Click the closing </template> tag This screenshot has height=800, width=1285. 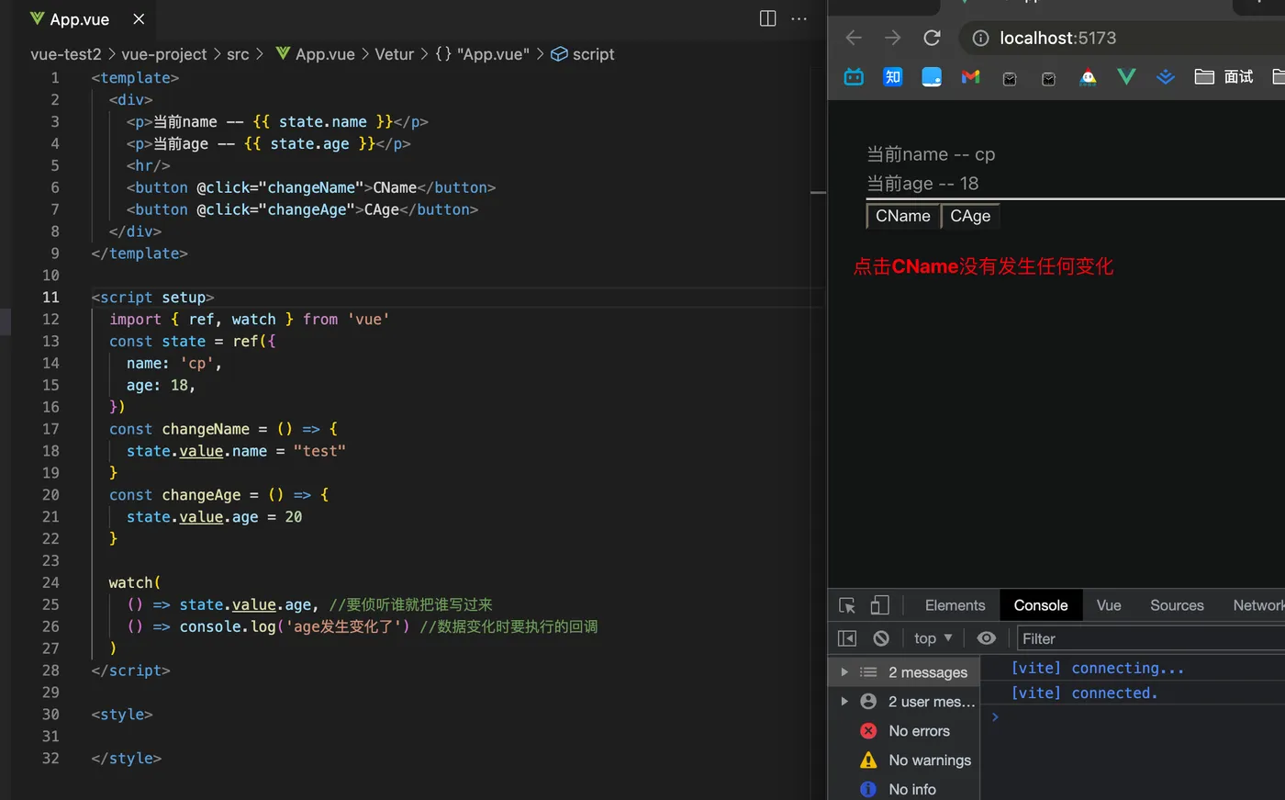tap(140, 254)
